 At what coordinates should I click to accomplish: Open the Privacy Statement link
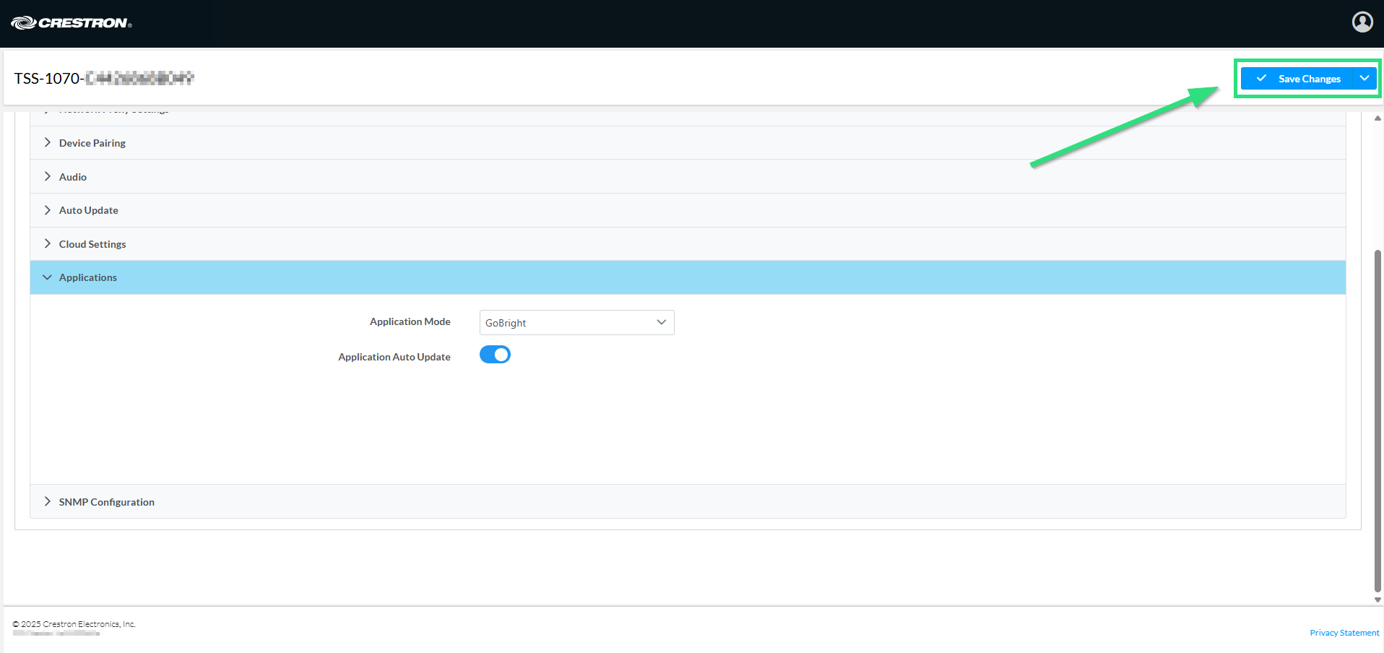tap(1344, 633)
